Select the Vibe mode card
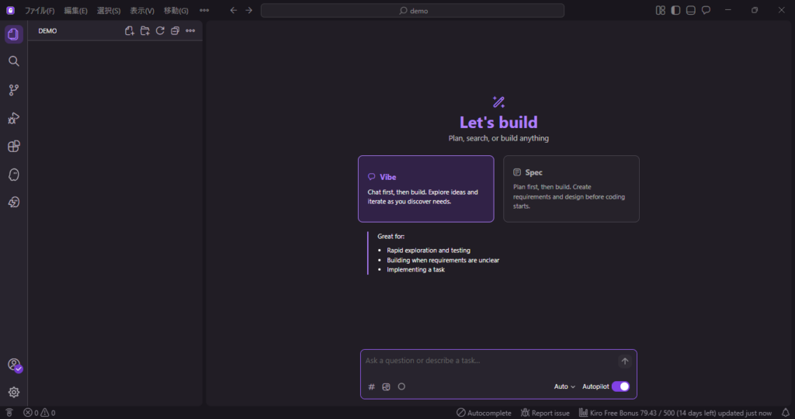Screen dimensions: 795x419 [425, 189]
